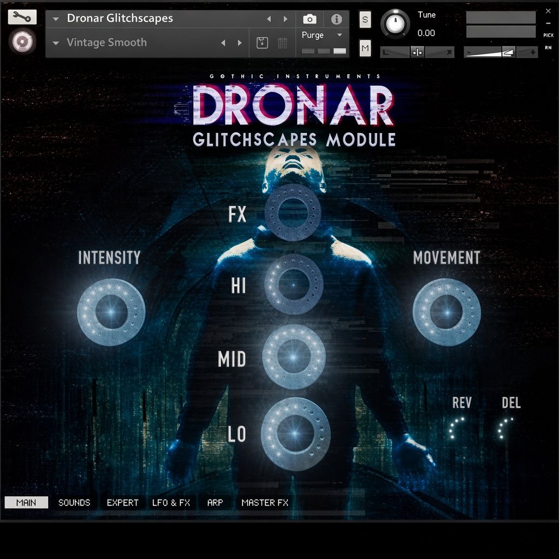The image size is (559, 559).
Task: Switch to the MAIN tab
Action: tap(26, 502)
